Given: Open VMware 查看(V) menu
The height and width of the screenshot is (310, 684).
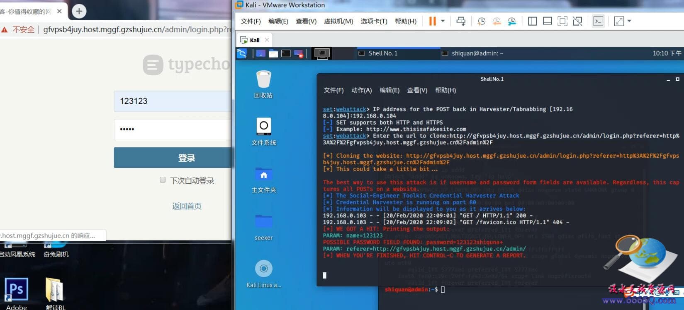Looking at the screenshot, I should click(x=306, y=21).
